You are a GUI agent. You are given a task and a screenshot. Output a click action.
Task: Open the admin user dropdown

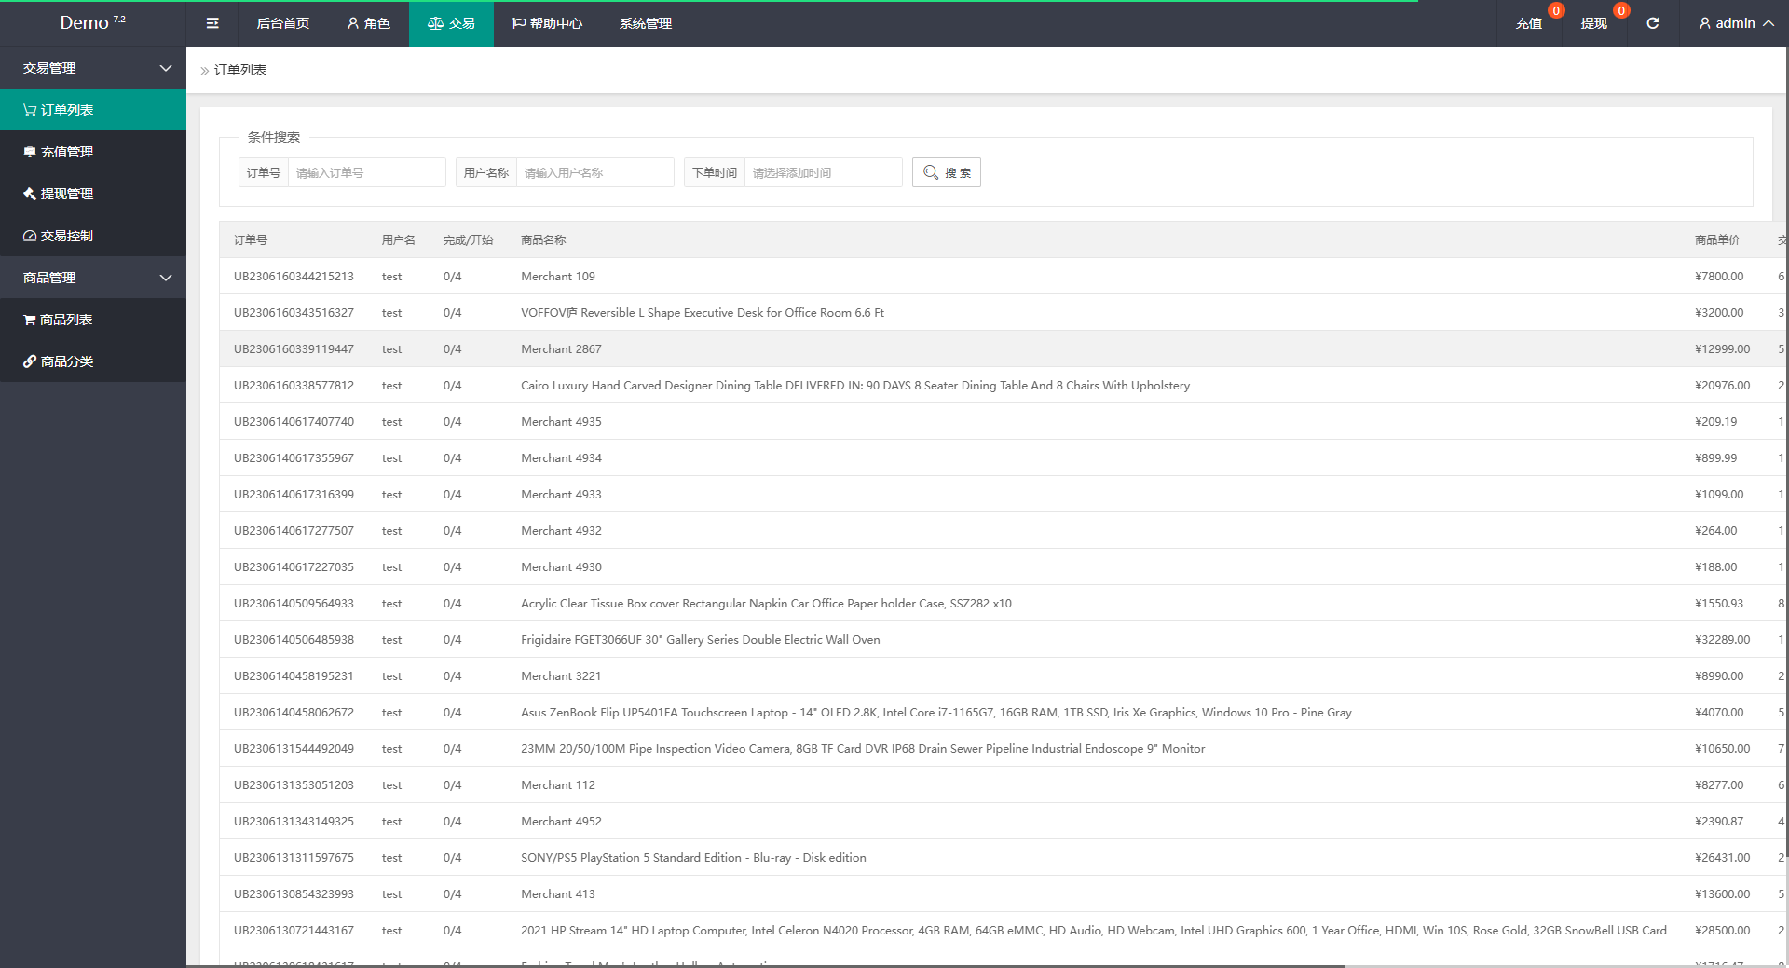pos(1735,23)
